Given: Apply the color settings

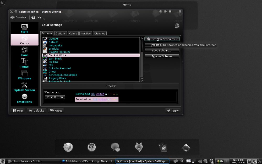Looking at the screenshot, I should coord(173,110).
